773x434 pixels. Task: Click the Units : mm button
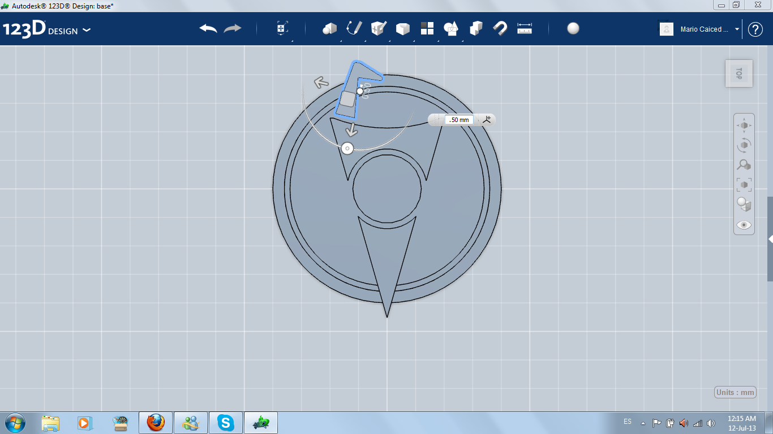(x=735, y=392)
